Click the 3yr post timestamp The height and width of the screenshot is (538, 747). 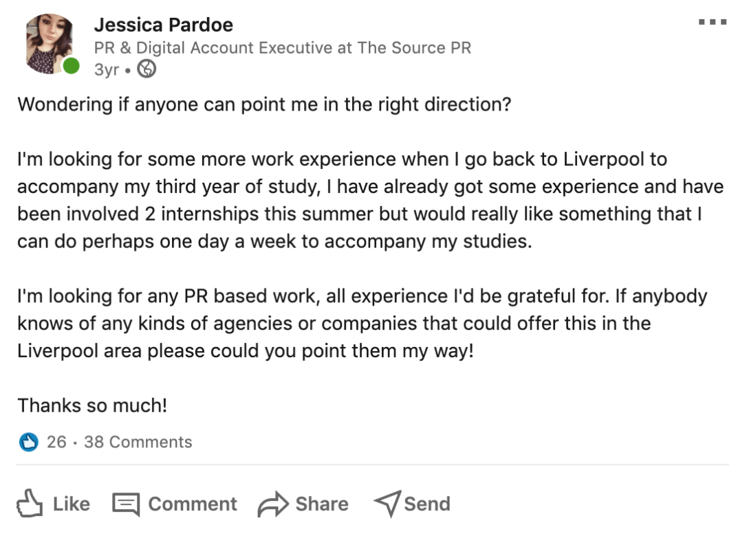(x=106, y=69)
